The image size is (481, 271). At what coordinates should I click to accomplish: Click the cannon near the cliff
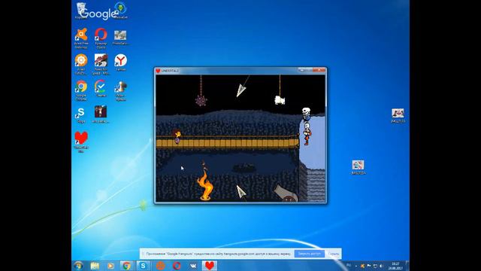286,193
